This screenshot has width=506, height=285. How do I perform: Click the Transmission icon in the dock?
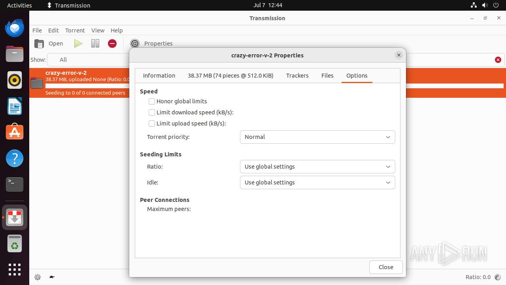(x=15, y=217)
